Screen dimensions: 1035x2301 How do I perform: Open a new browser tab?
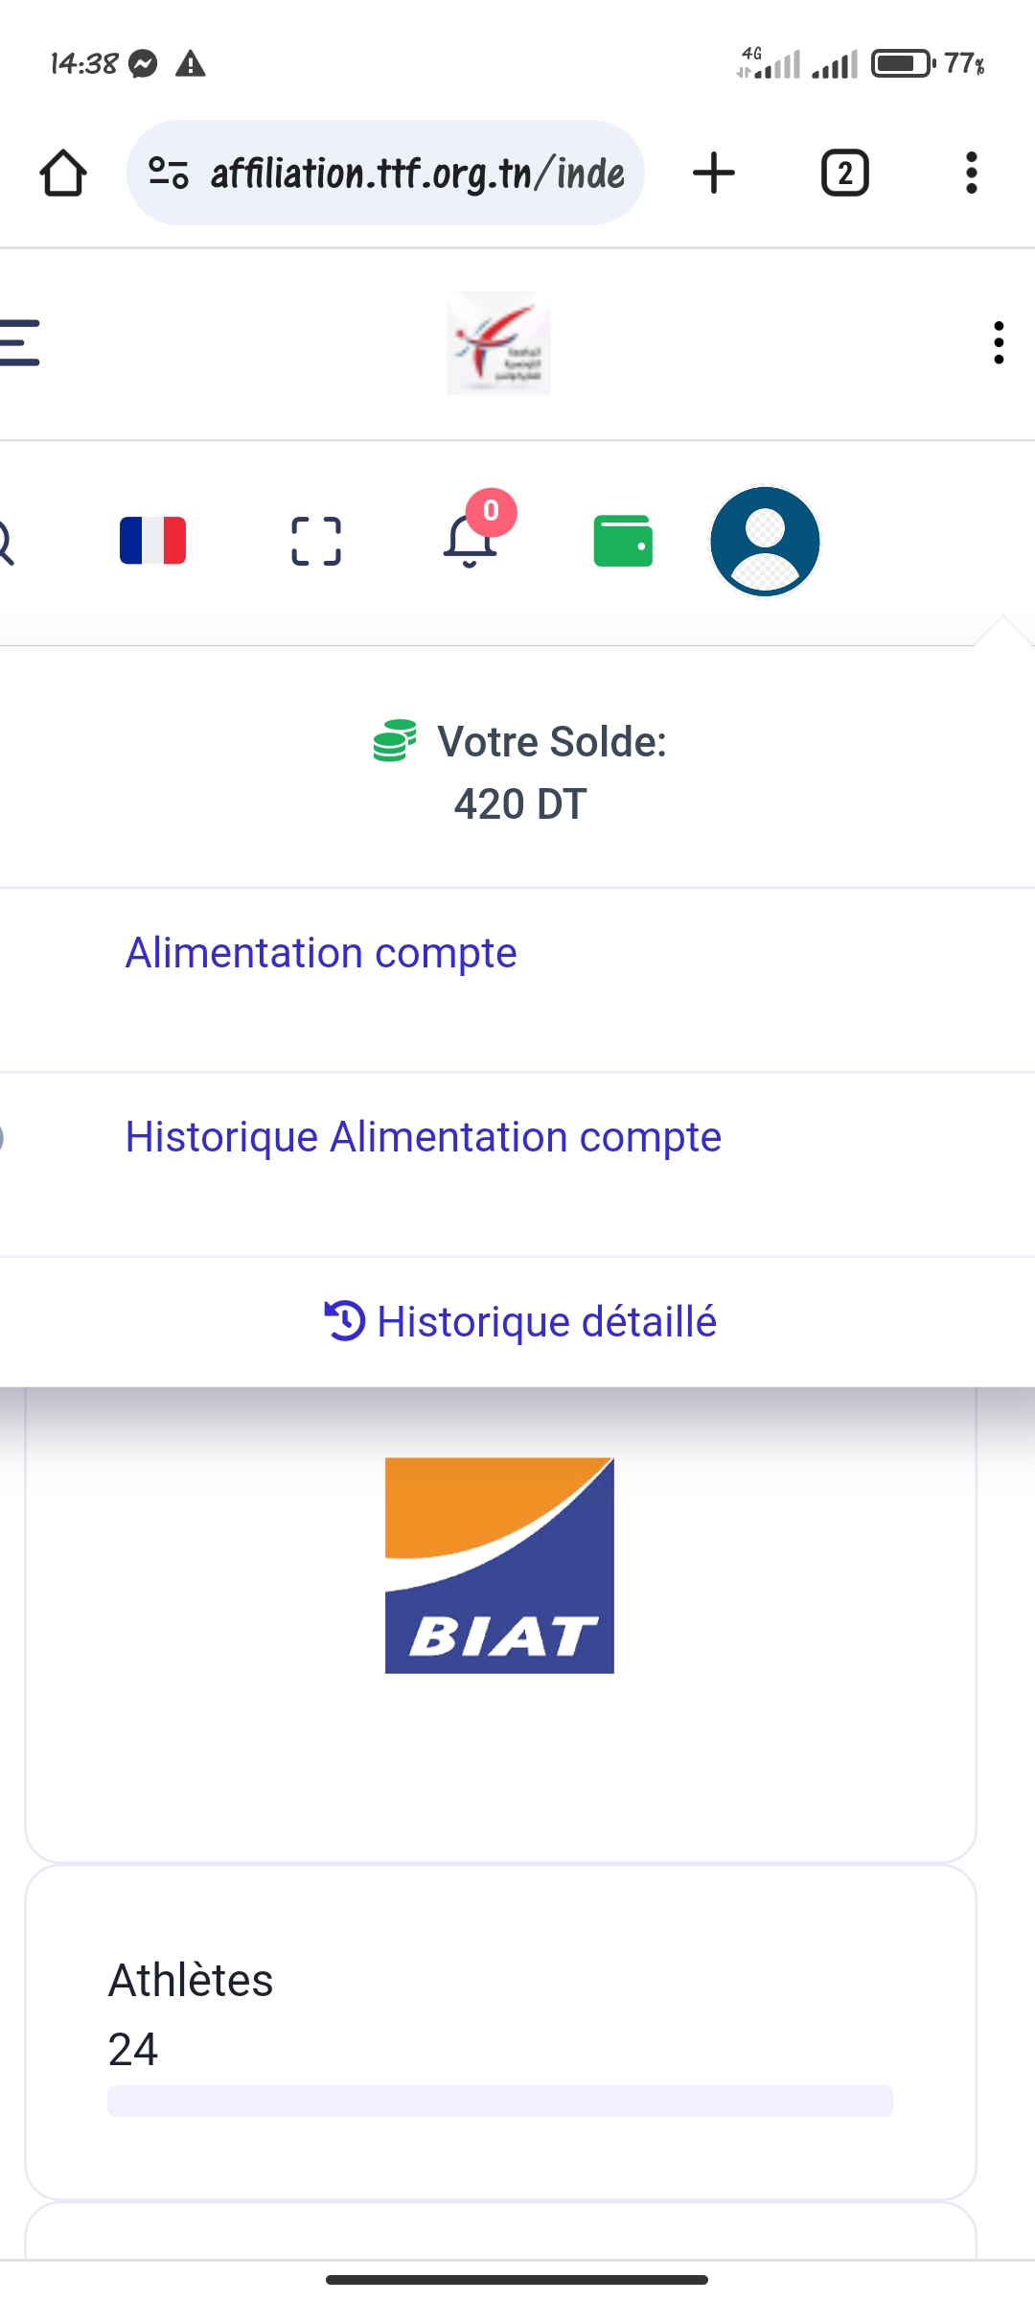tap(714, 174)
